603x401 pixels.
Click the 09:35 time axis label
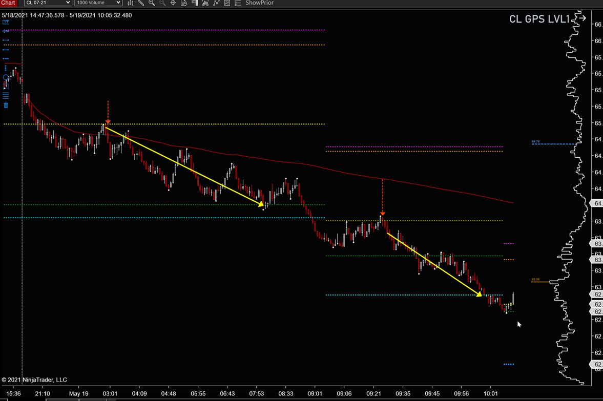403,393
